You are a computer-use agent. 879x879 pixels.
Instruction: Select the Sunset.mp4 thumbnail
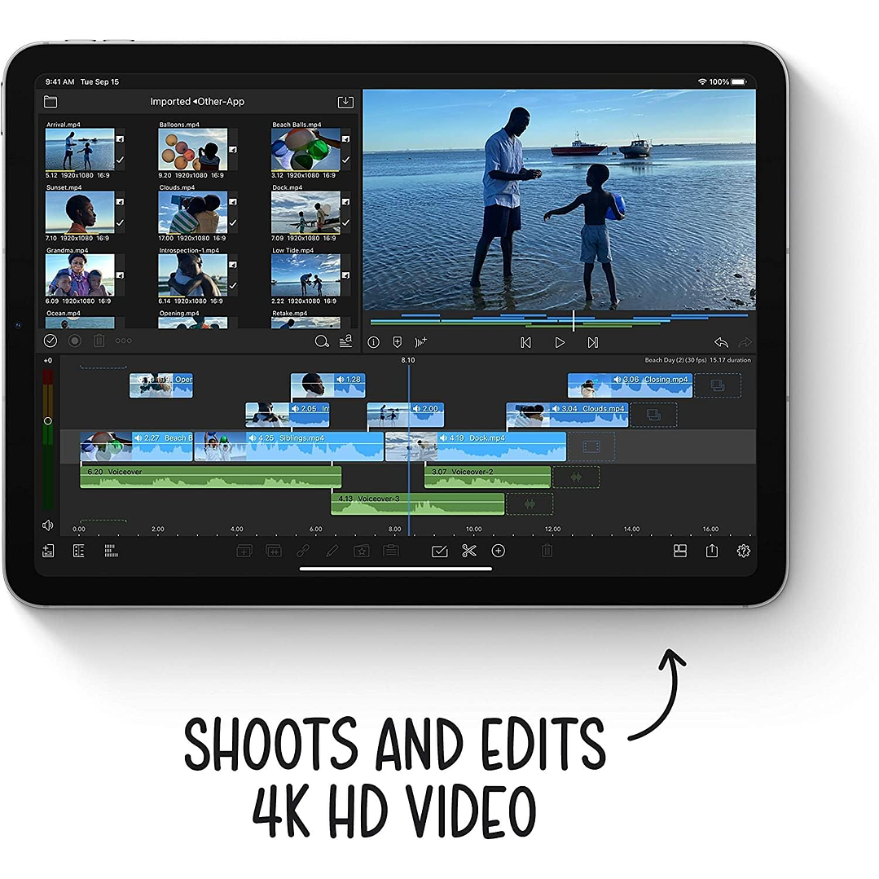tap(80, 213)
